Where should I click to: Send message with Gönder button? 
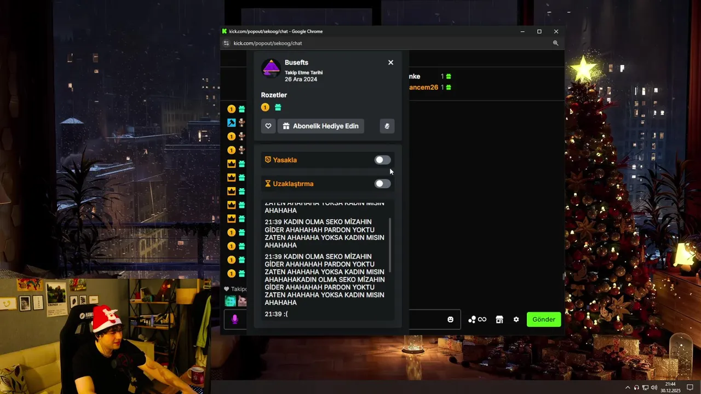544,320
